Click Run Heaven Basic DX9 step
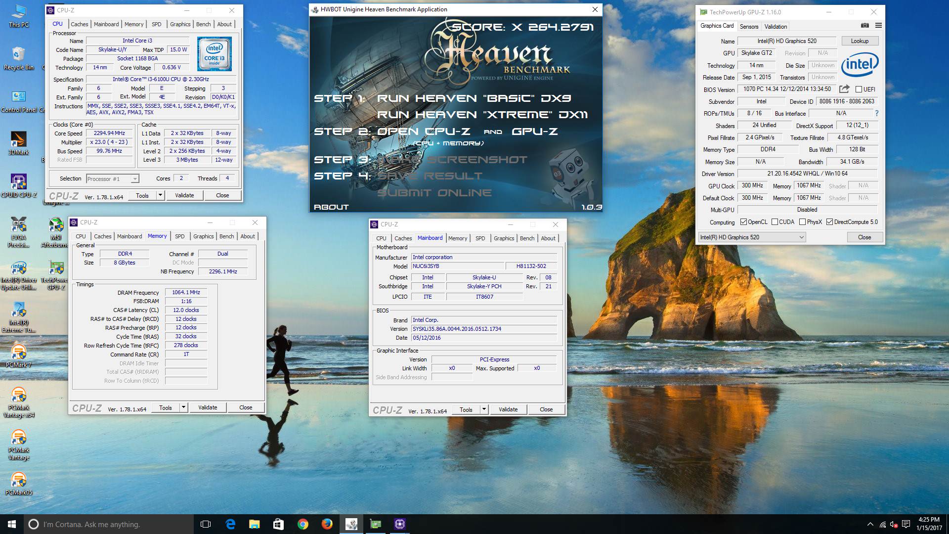This screenshot has width=949, height=534. point(474,98)
